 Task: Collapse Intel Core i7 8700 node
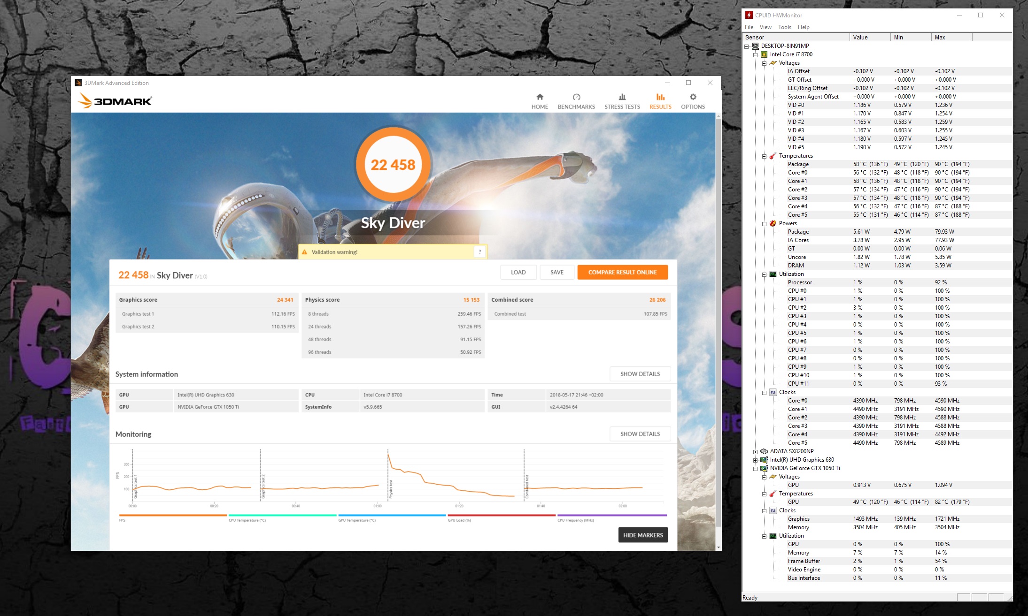coord(755,54)
